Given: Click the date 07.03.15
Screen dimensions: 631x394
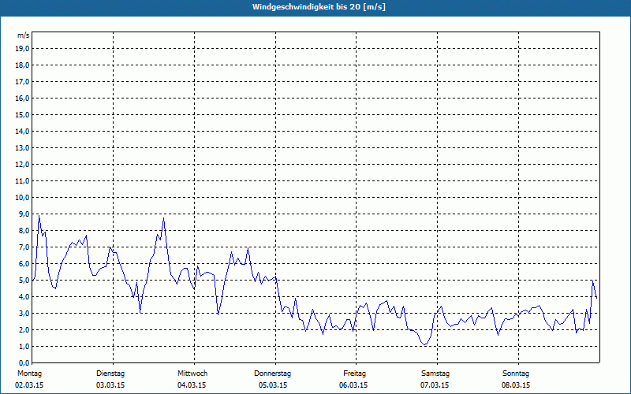Looking at the screenshot, I should coord(435,385).
